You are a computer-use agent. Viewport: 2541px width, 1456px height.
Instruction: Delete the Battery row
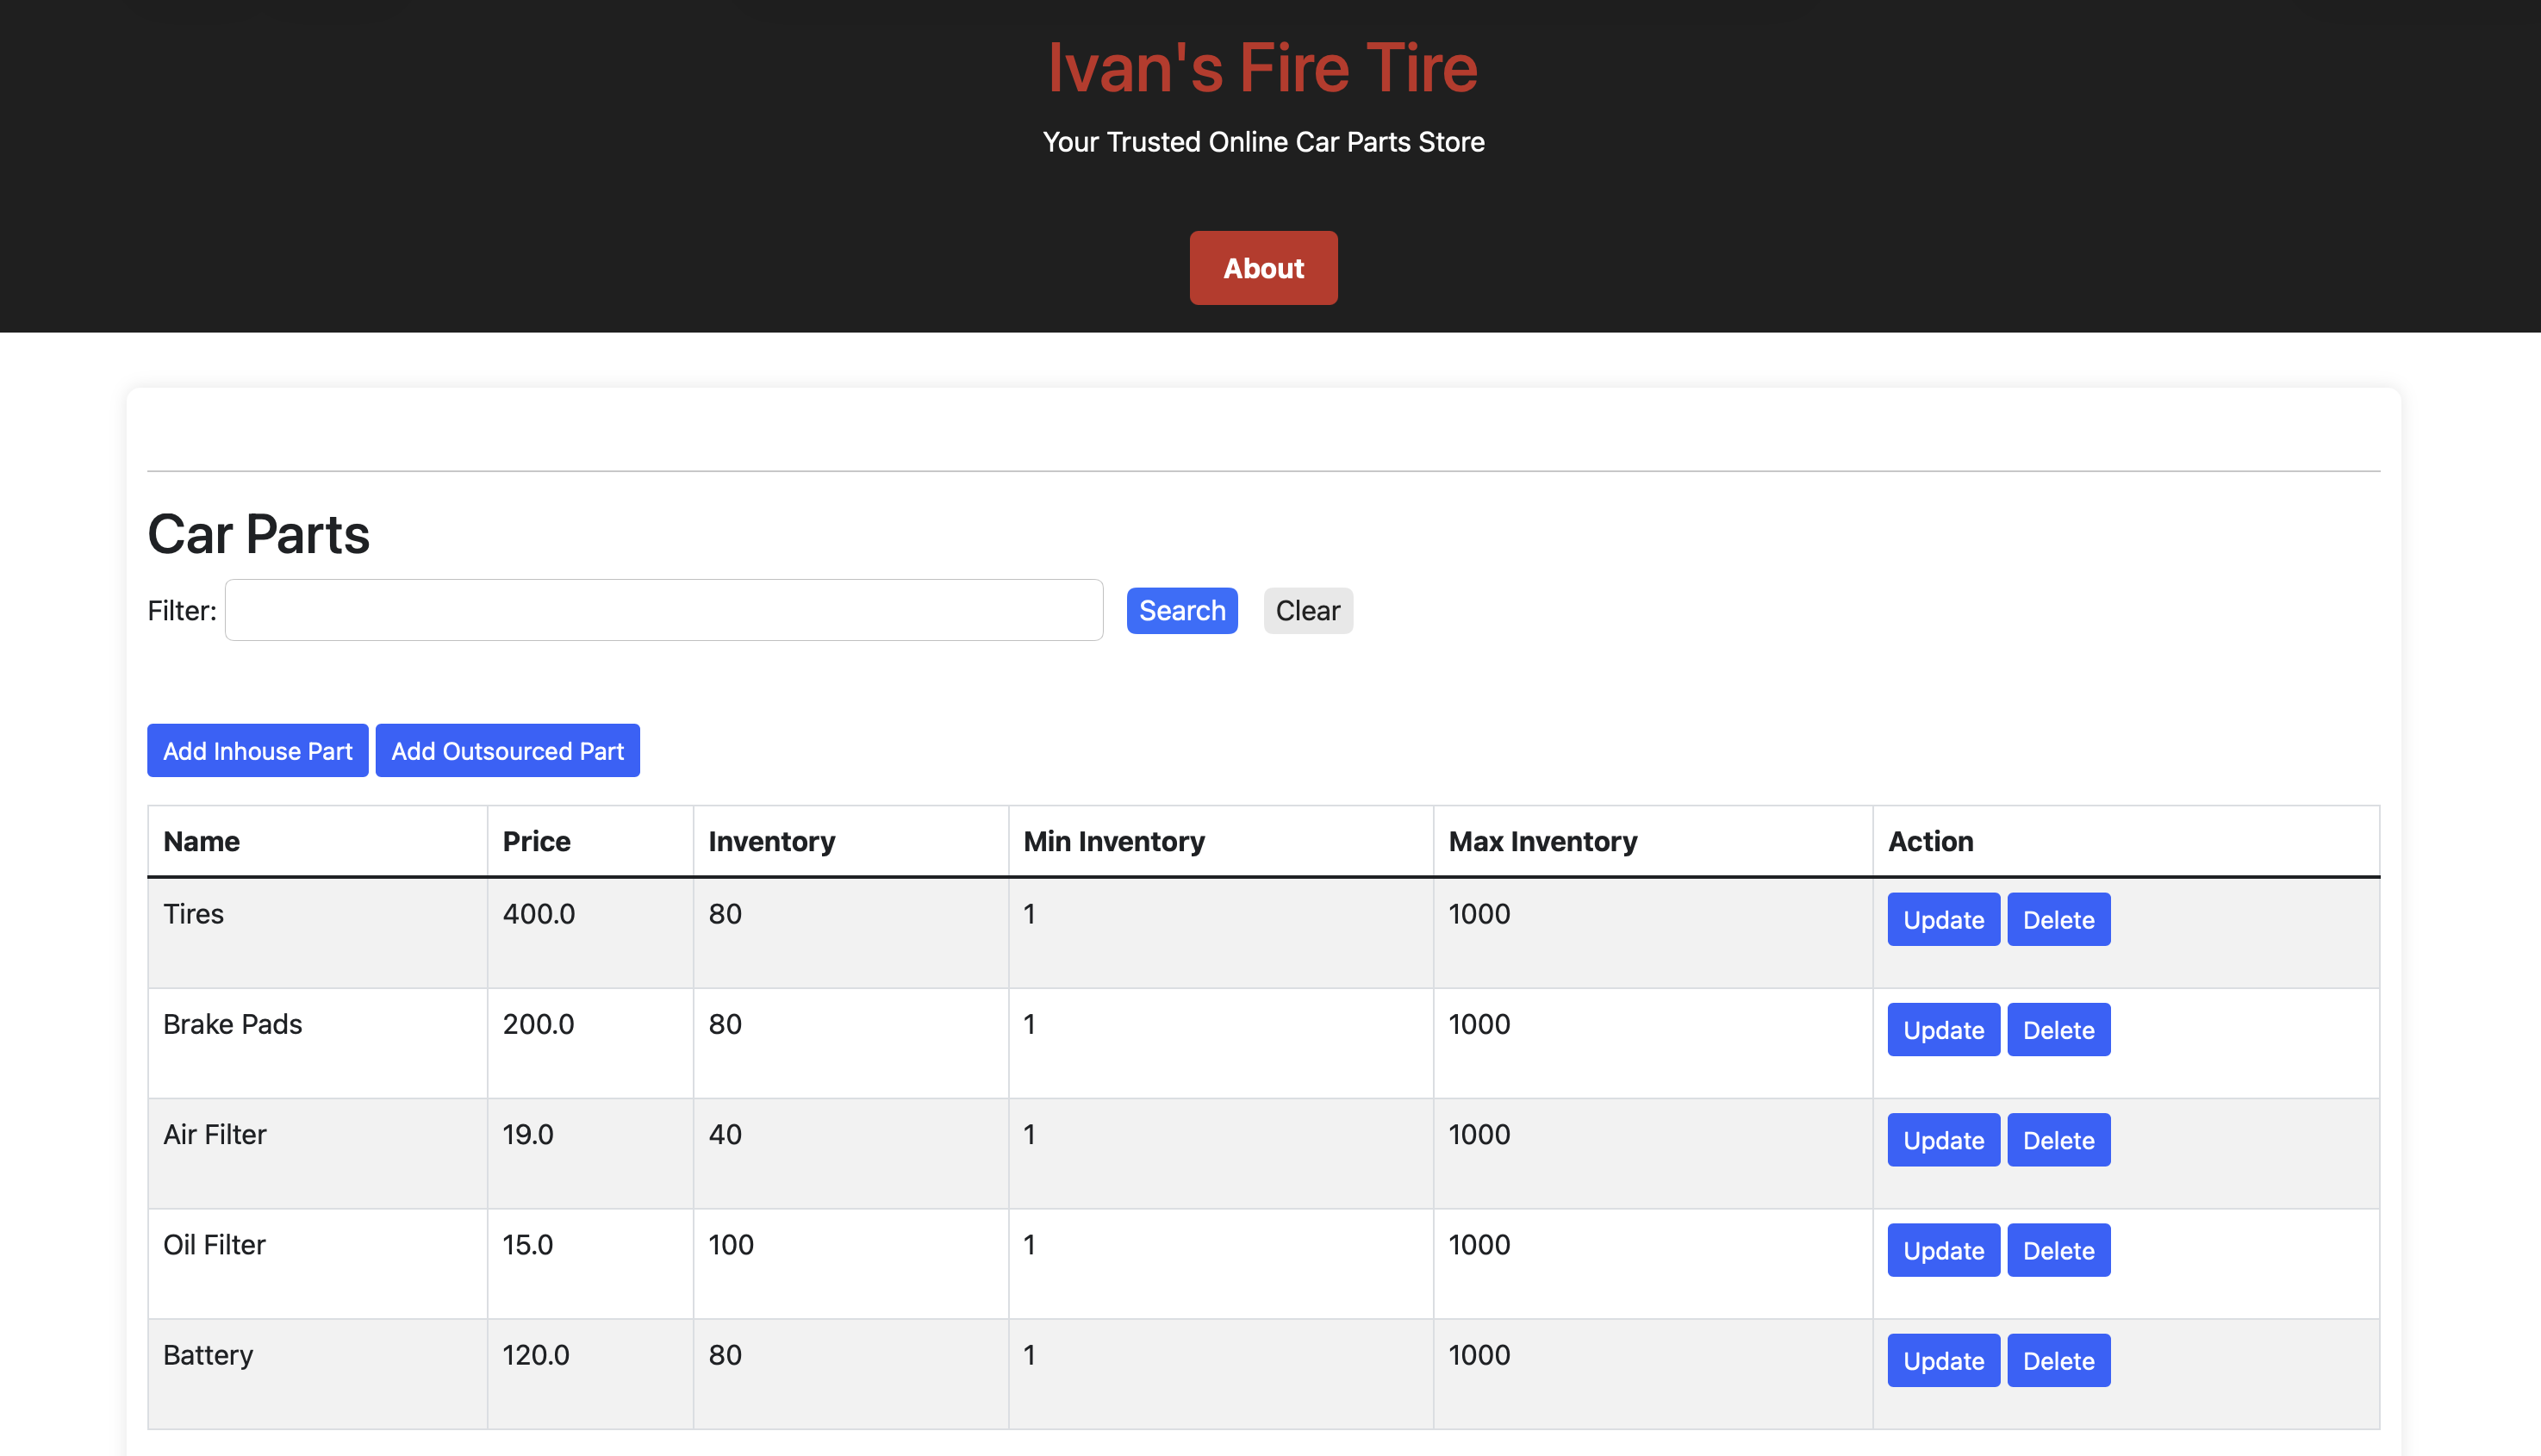tap(2058, 1361)
